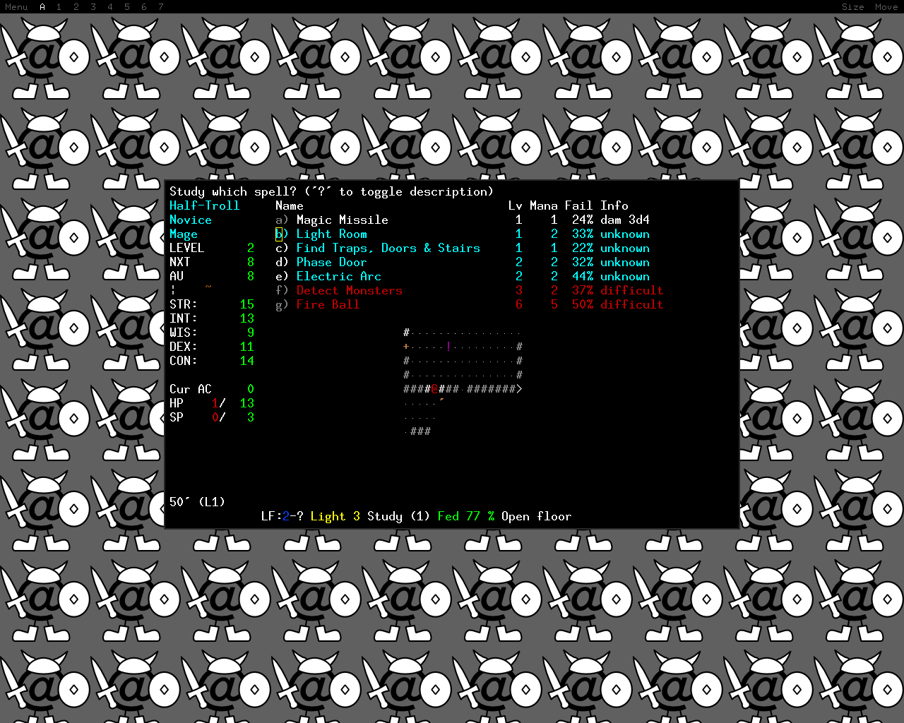Select the Magic Missile spell
This screenshot has width=904, height=723.
(342, 220)
